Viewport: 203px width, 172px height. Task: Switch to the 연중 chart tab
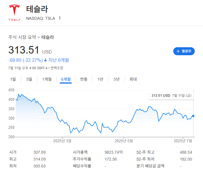coord(84,79)
